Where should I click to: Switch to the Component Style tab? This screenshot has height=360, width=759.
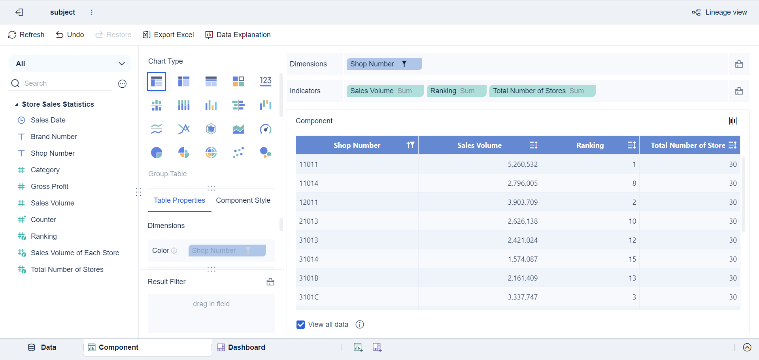(x=243, y=200)
